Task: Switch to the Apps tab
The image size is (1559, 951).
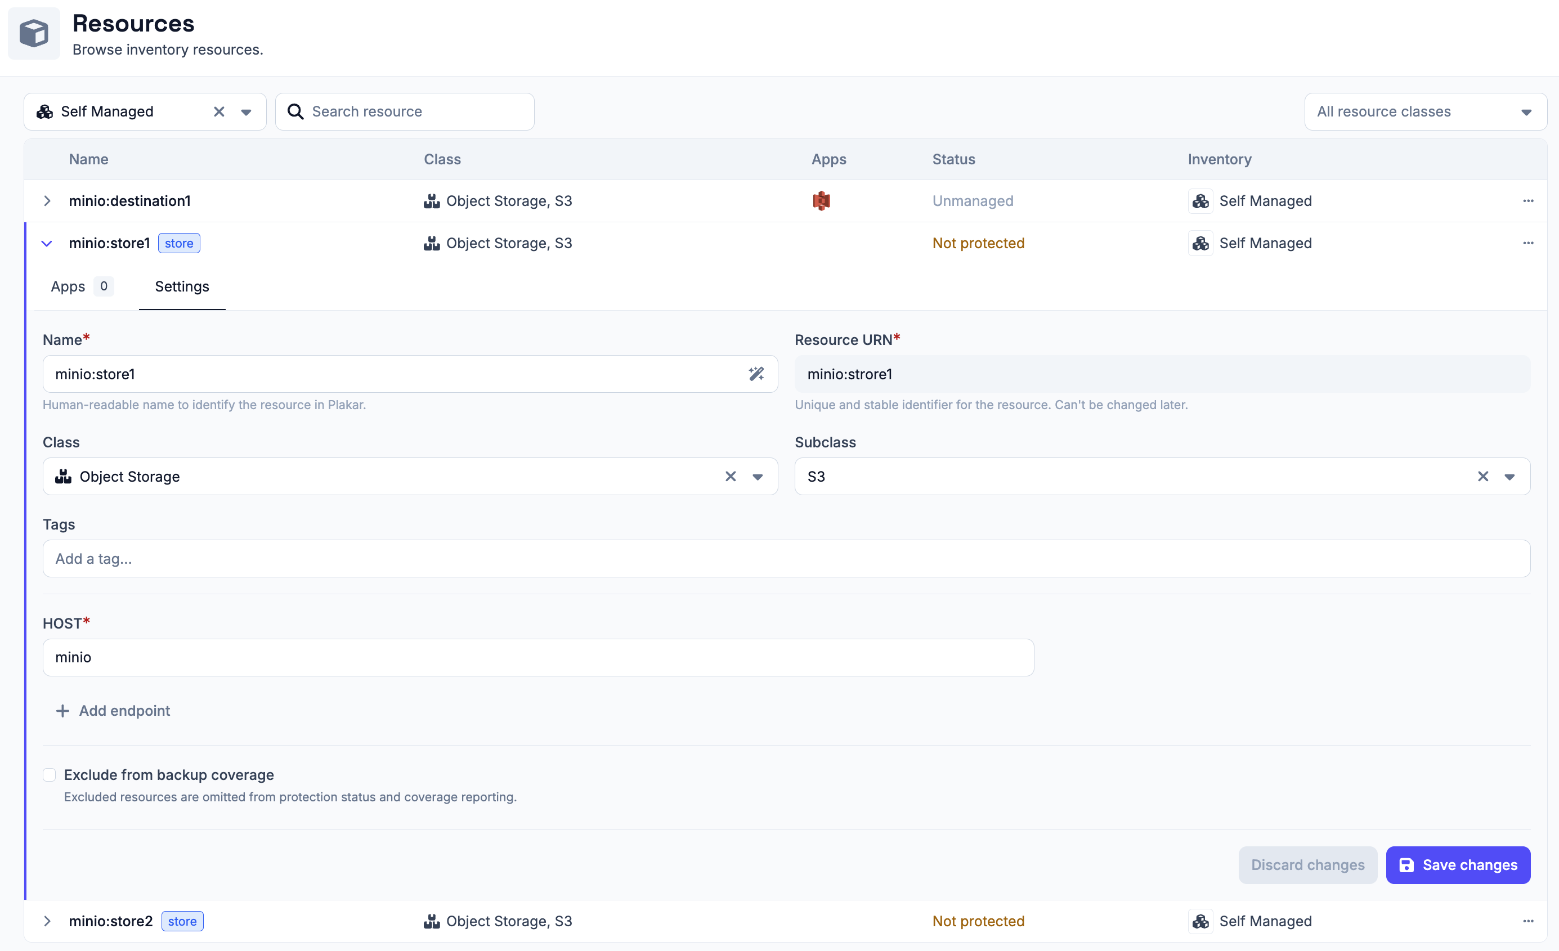Action: (82, 286)
